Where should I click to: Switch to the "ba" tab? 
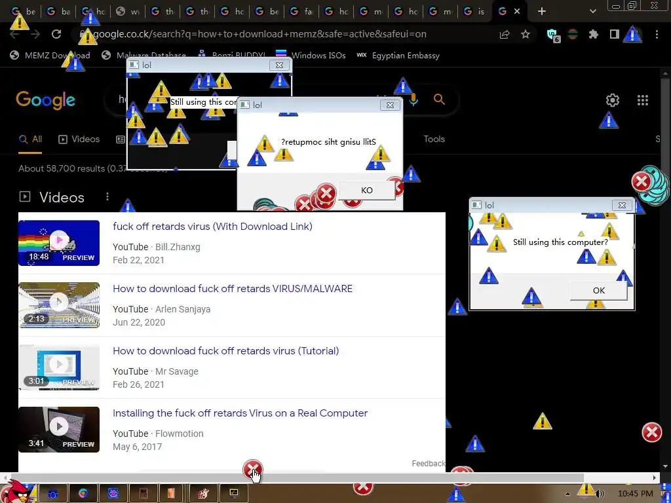pyautogui.click(x=59, y=12)
